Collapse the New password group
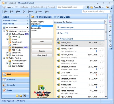This screenshot has width=114, height=104. (58, 39)
